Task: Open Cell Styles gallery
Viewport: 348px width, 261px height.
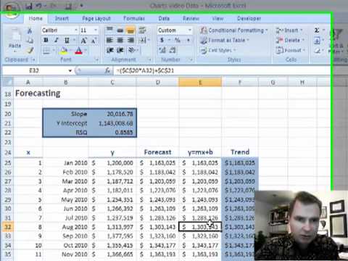Action: click(217, 50)
